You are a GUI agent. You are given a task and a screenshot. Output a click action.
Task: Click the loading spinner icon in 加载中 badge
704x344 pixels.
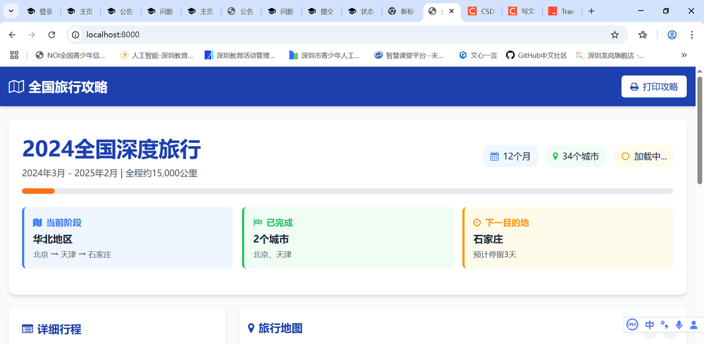[625, 156]
